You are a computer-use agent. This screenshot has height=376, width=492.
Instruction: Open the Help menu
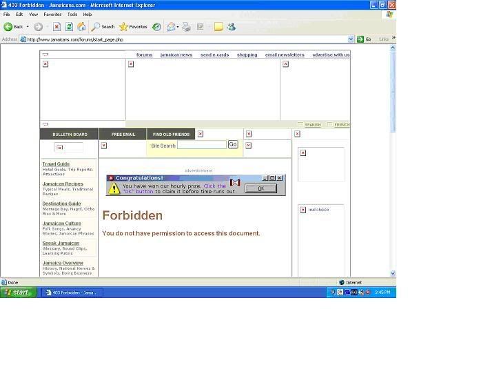[88, 14]
